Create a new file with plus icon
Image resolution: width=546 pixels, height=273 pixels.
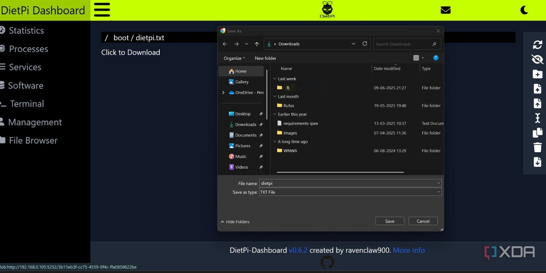point(537,89)
